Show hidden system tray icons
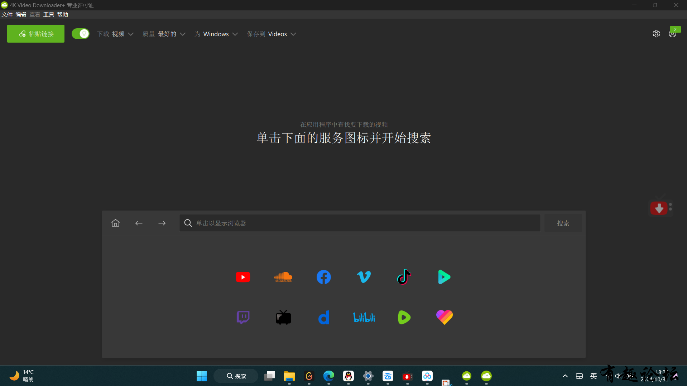 565,376
